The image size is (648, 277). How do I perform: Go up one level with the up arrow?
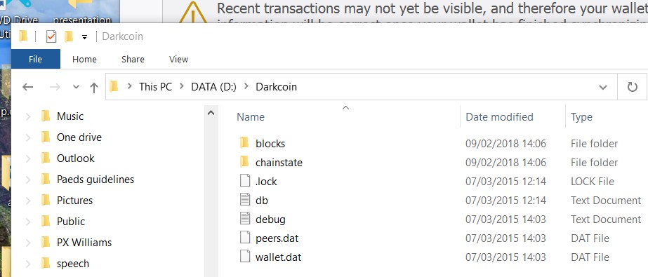94,87
